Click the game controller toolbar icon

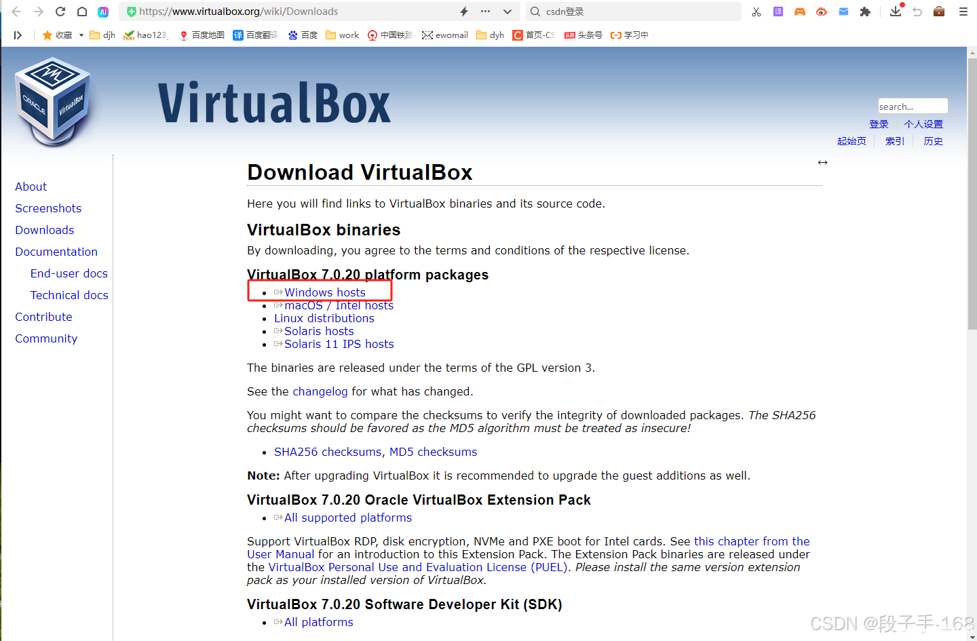click(x=800, y=12)
